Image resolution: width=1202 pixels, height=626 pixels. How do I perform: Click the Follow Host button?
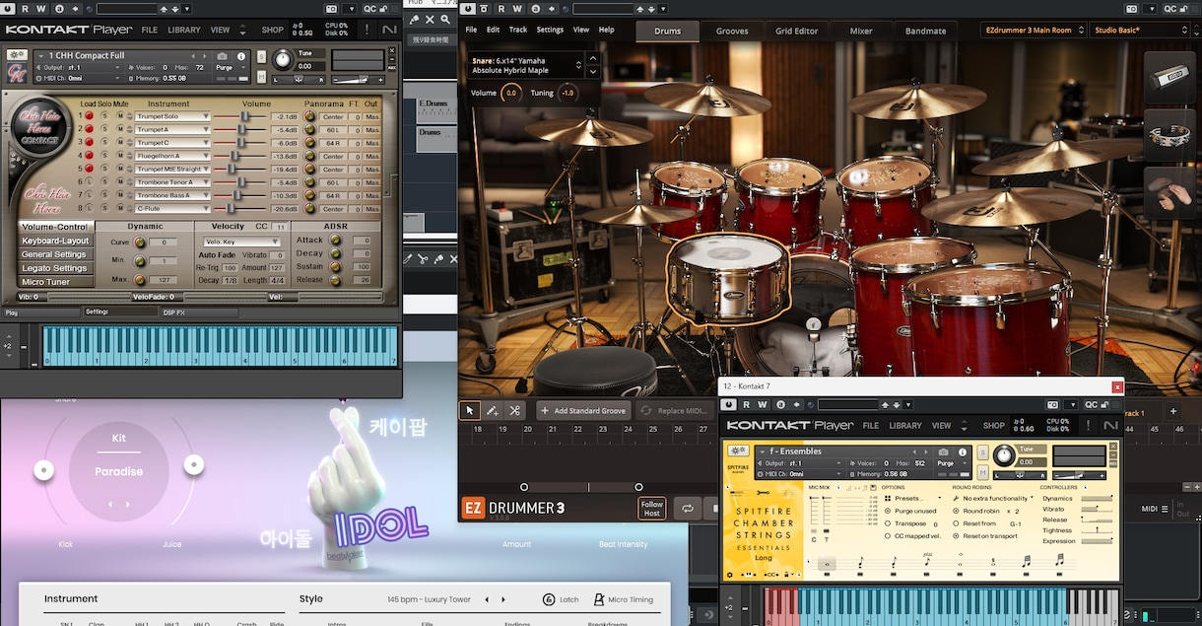(x=651, y=509)
